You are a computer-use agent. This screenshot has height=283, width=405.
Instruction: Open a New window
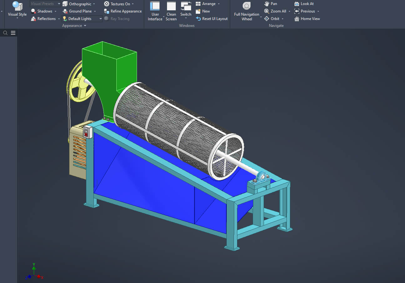pos(203,11)
